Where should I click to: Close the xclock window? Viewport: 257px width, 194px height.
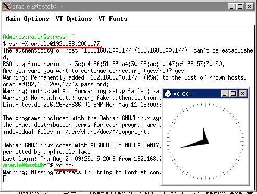[x=243, y=94]
